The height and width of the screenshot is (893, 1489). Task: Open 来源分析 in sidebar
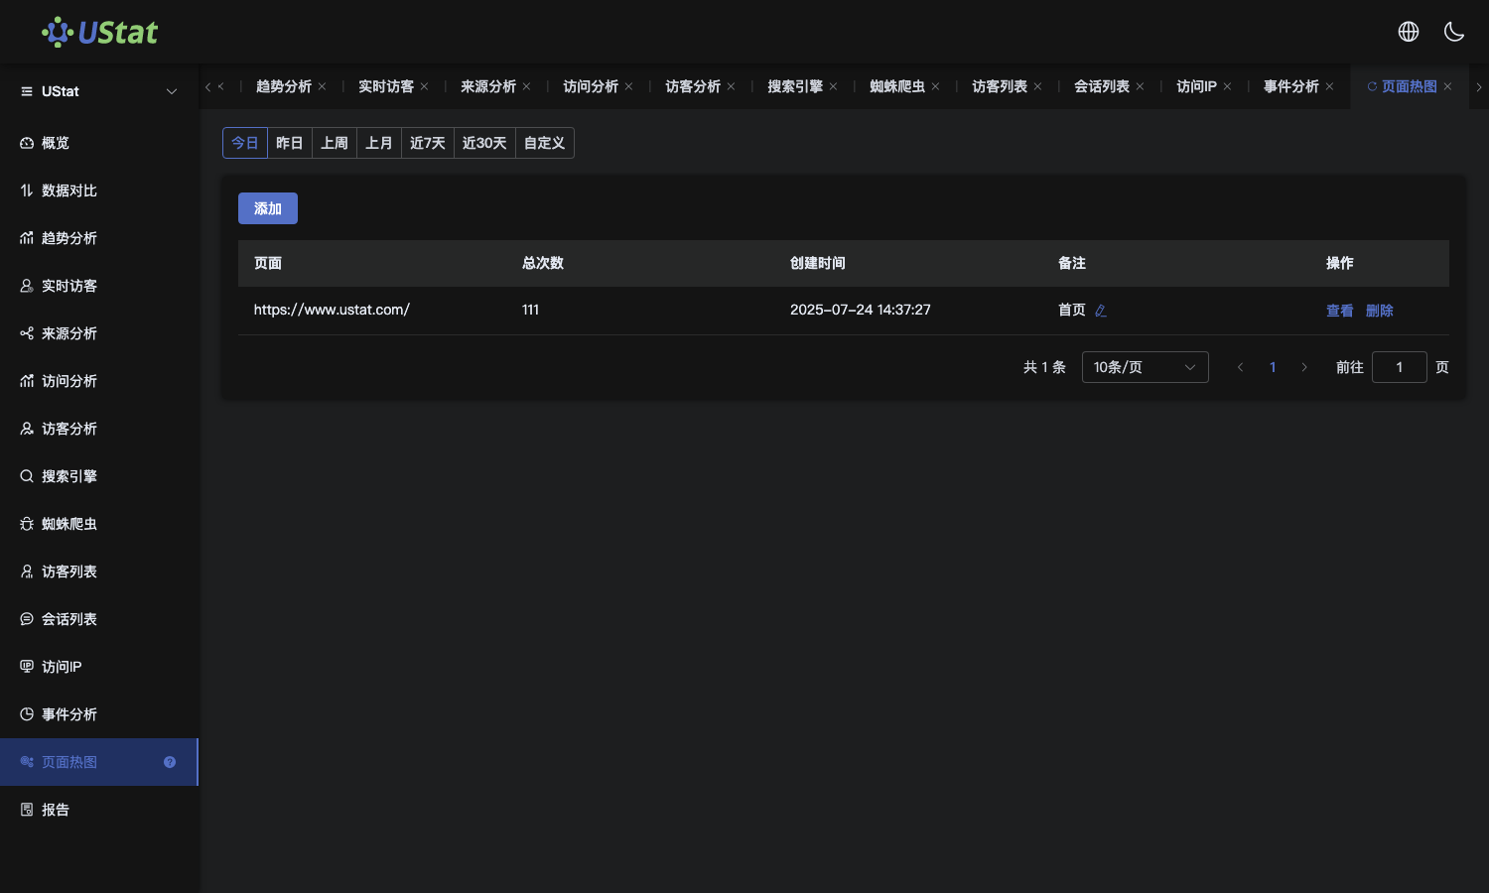[x=99, y=333]
